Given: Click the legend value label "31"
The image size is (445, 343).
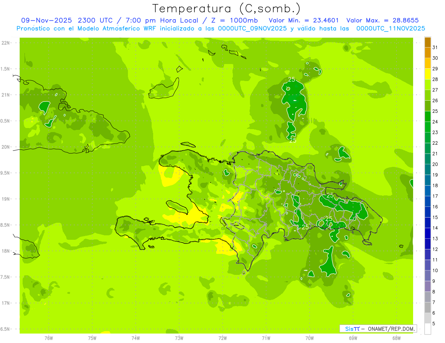Looking at the screenshot, I should [x=435, y=47].
